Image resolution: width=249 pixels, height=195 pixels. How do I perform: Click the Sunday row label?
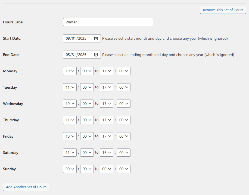(x=9, y=169)
